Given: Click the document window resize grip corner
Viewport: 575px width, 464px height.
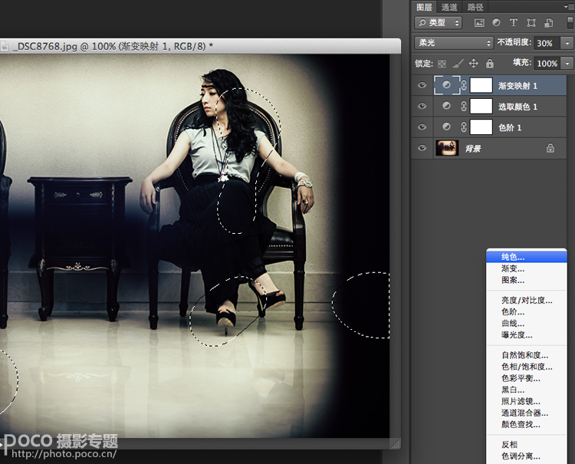Looking at the screenshot, I should [396, 444].
